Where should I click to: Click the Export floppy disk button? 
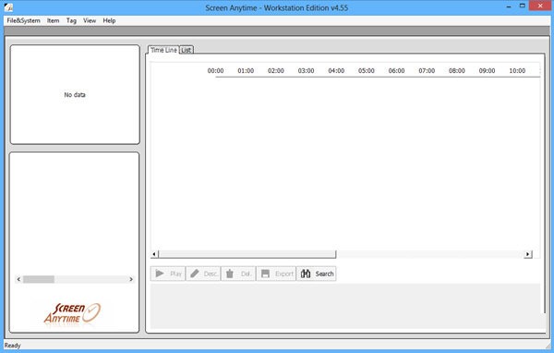(276, 274)
